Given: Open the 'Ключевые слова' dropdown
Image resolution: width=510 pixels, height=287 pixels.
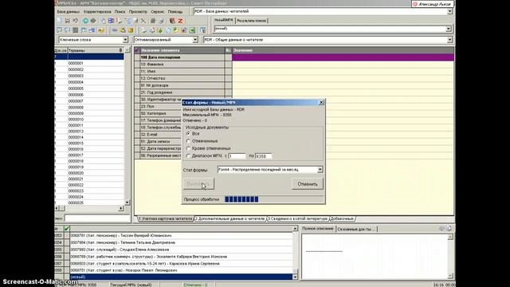Looking at the screenshot, I should [x=125, y=40].
